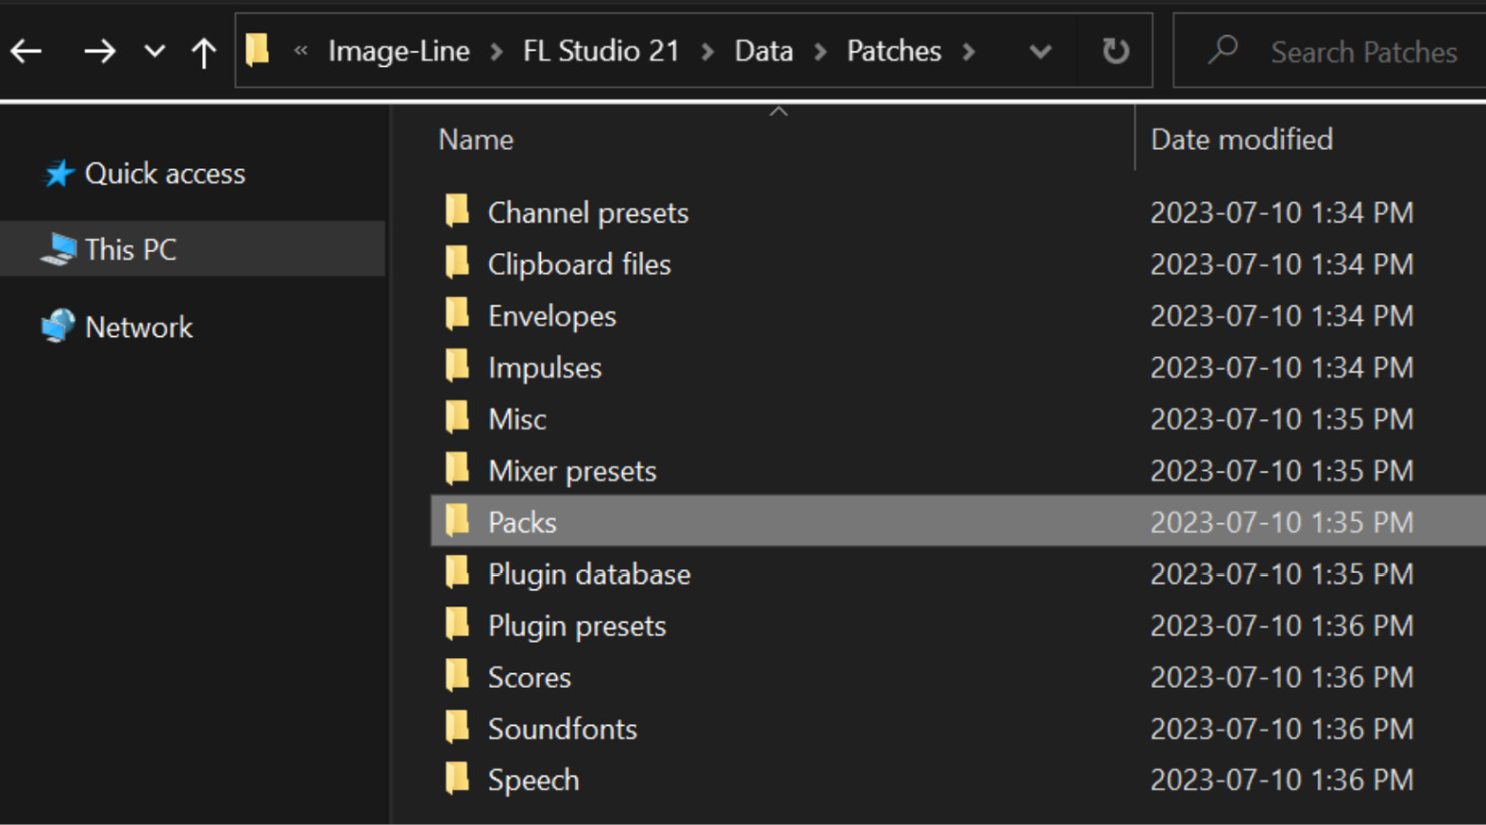Image resolution: width=1486 pixels, height=825 pixels.
Task: Select the Packs folder name
Action: (x=522, y=522)
